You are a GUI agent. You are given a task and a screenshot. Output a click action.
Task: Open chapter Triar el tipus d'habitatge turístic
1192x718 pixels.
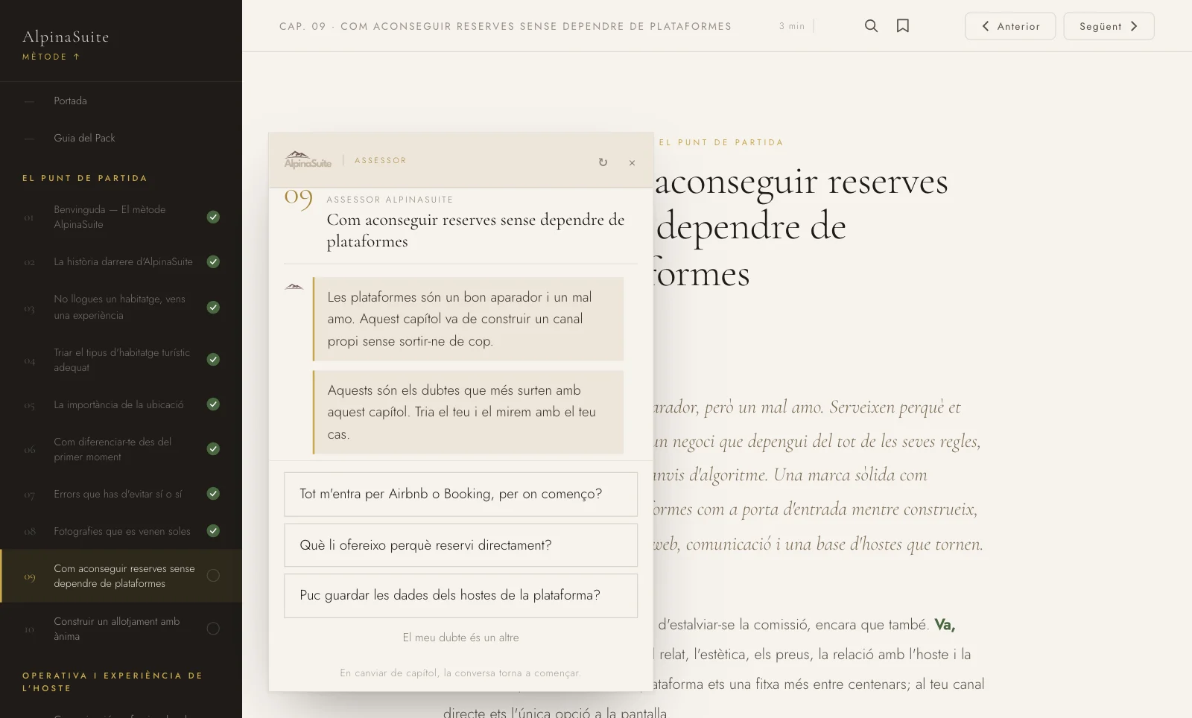[x=121, y=360]
